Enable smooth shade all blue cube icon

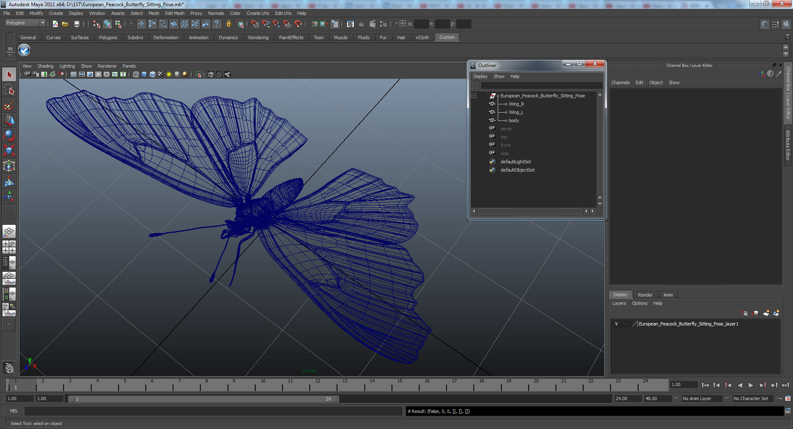144,74
